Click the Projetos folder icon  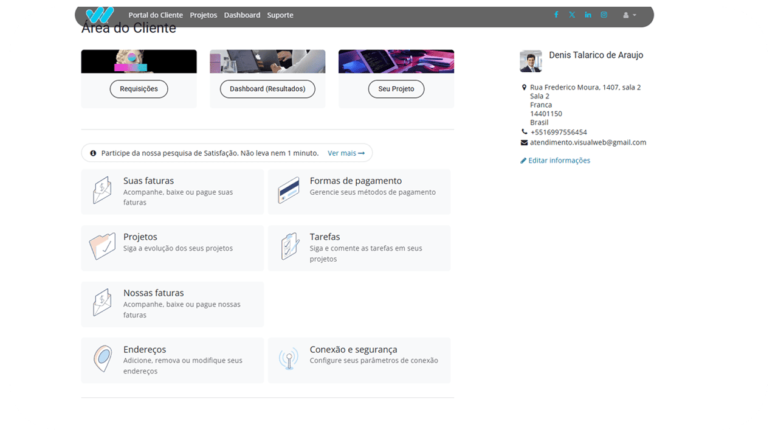pos(102,247)
